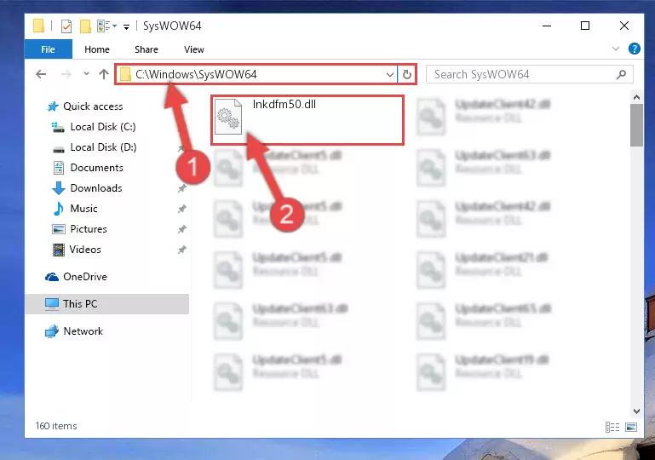The height and width of the screenshot is (460, 655).
Task: Click the '160 items' status text
Action: [56, 426]
